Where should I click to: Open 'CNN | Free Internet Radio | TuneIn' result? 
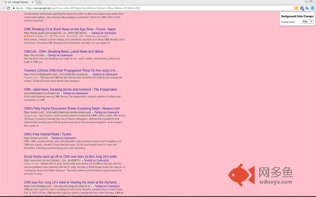tap(47, 134)
